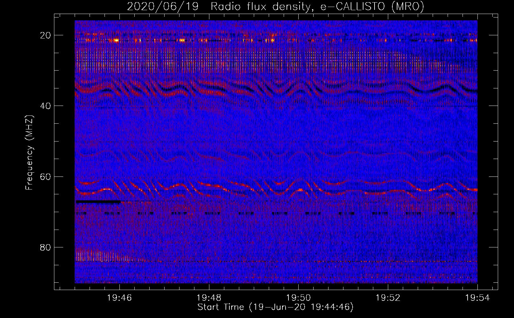Click the '60' frequency tick label
The image size is (514, 318).
46,176
